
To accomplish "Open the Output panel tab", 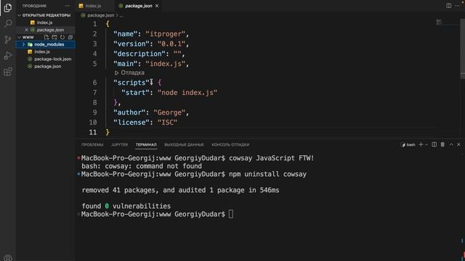I will click(x=184, y=145).
